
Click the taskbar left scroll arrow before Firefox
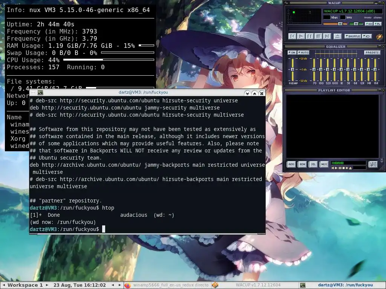(113, 285)
